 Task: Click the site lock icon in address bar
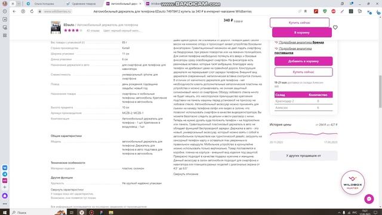click(40, 11)
